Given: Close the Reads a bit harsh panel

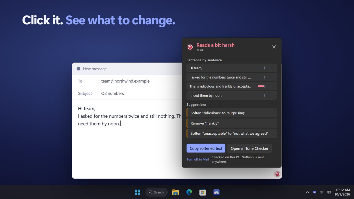Looking at the screenshot, I should tap(274, 47).
